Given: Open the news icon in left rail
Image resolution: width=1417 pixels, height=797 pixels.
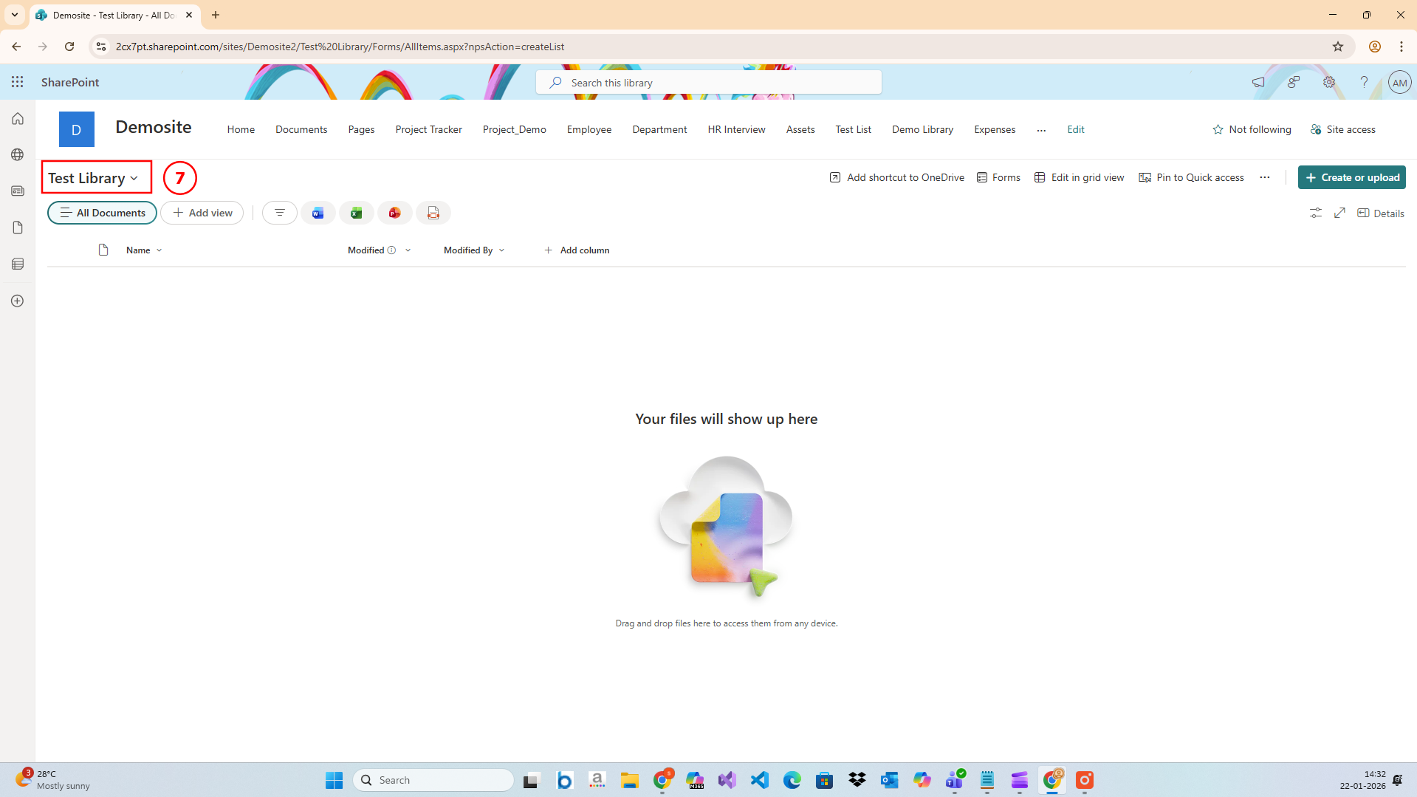Looking at the screenshot, I should [x=18, y=191].
